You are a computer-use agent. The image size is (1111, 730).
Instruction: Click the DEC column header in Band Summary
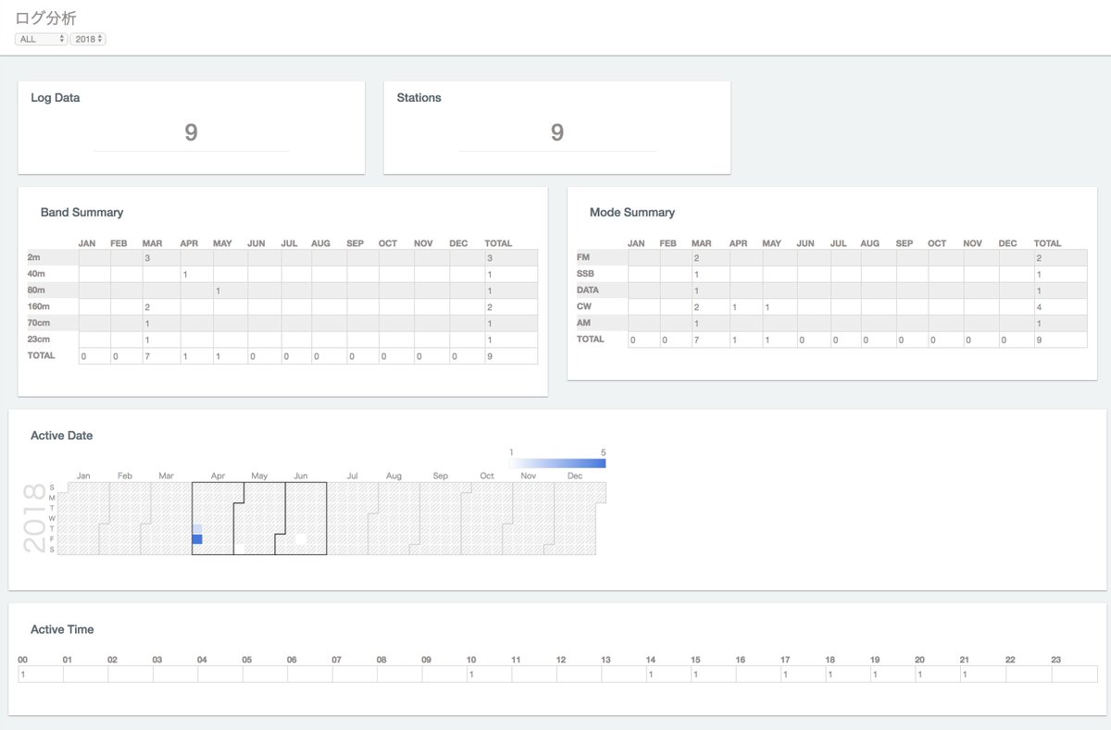point(458,243)
